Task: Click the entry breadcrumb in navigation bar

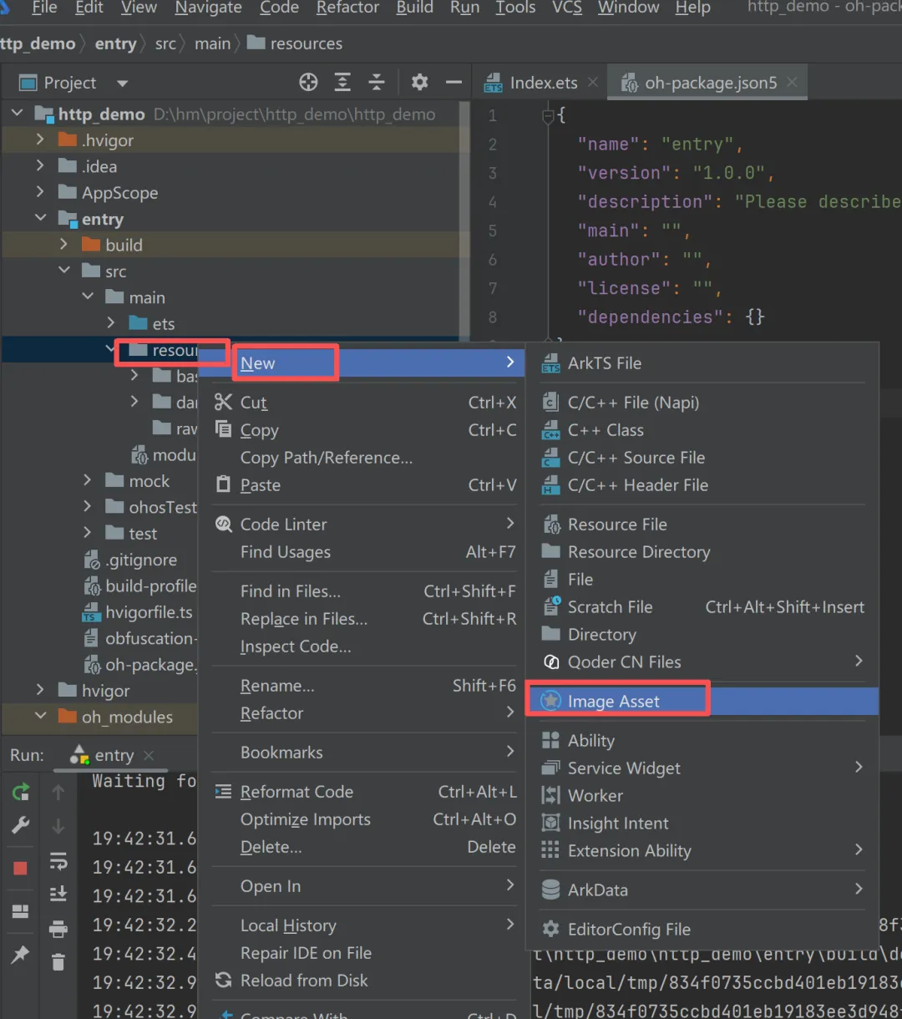Action: click(115, 43)
